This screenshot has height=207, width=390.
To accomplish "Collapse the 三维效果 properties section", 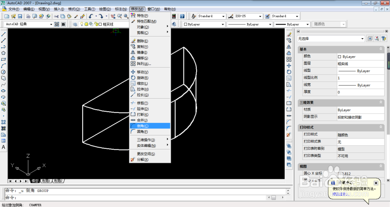I will pyautogui.click(x=381, y=102).
